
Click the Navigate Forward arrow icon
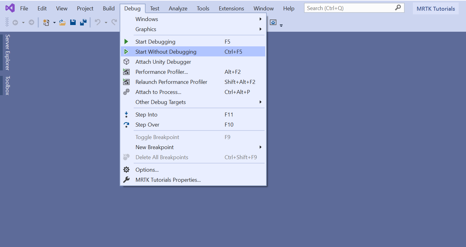pos(31,22)
